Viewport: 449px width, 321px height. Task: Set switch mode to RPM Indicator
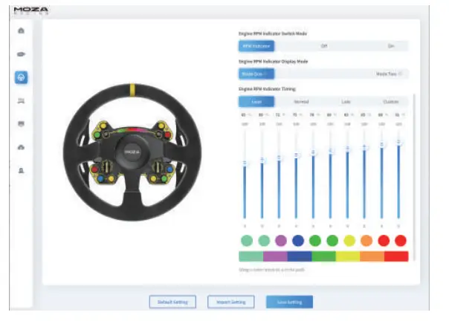[x=256, y=46]
